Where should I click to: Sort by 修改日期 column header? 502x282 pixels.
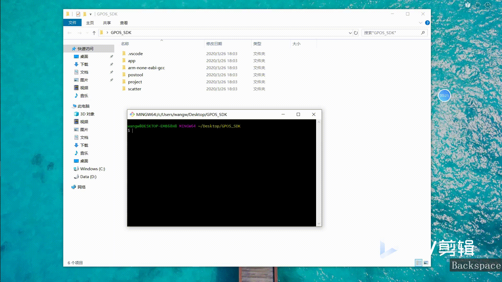214,44
